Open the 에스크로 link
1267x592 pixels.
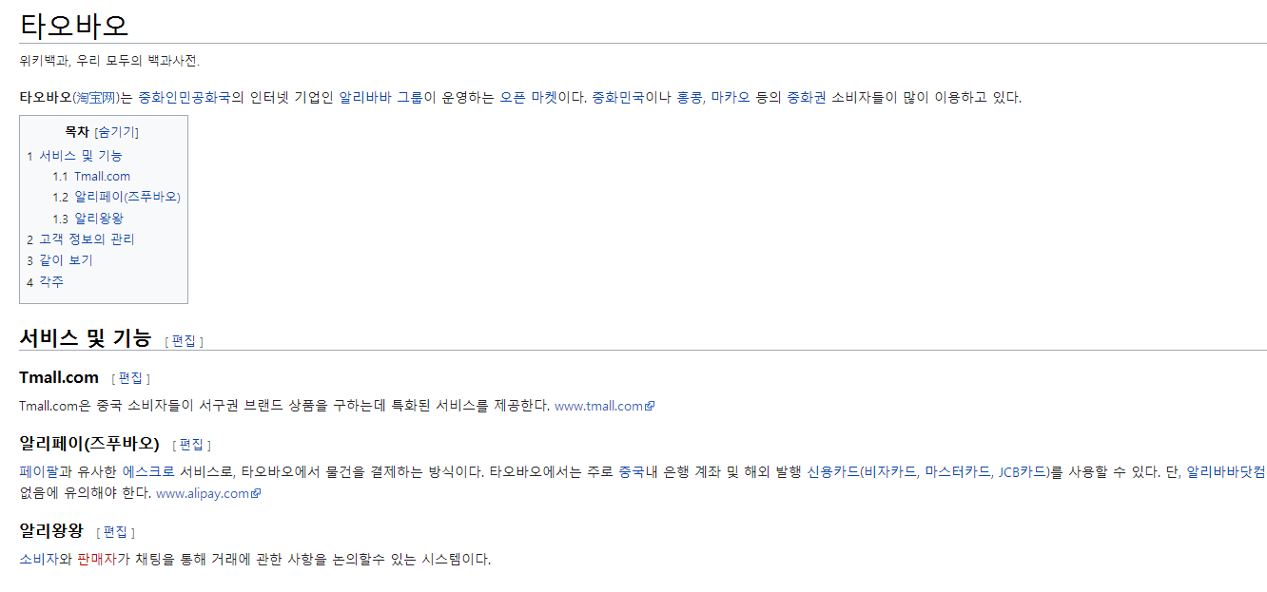[x=148, y=471]
